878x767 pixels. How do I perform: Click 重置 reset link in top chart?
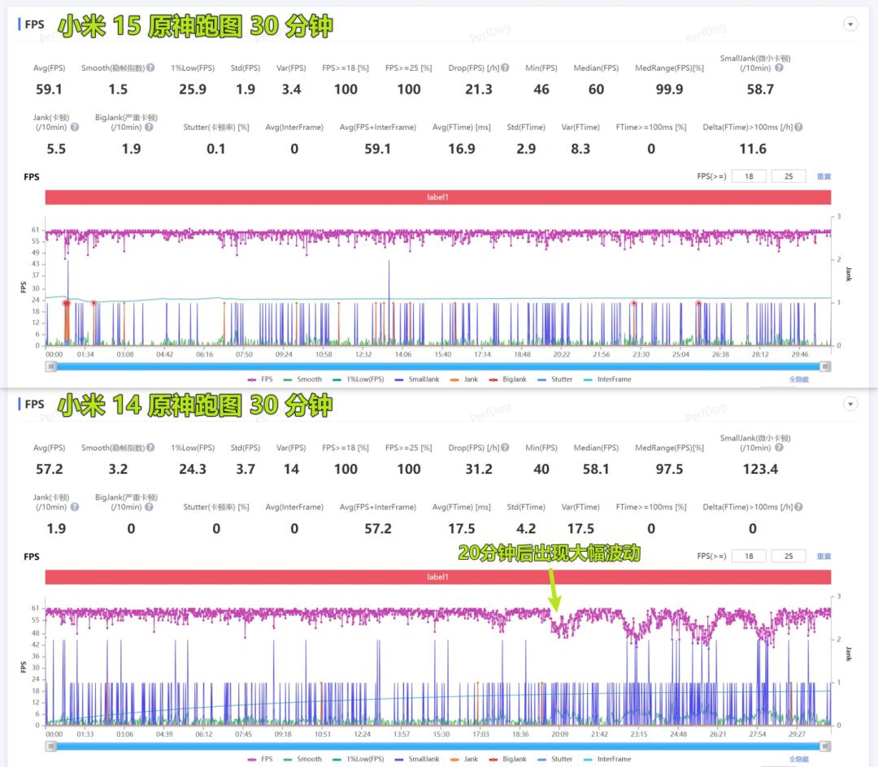click(x=824, y=177)
